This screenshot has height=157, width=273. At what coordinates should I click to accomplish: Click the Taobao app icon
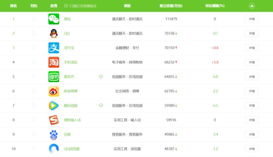click(x=53, y=62)
